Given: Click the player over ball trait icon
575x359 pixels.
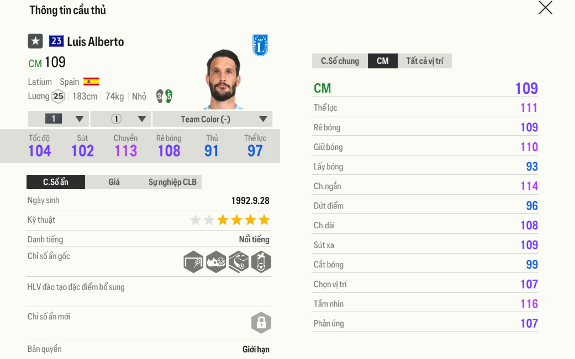Looking at the screenshot, I should (x=261, y=262).
